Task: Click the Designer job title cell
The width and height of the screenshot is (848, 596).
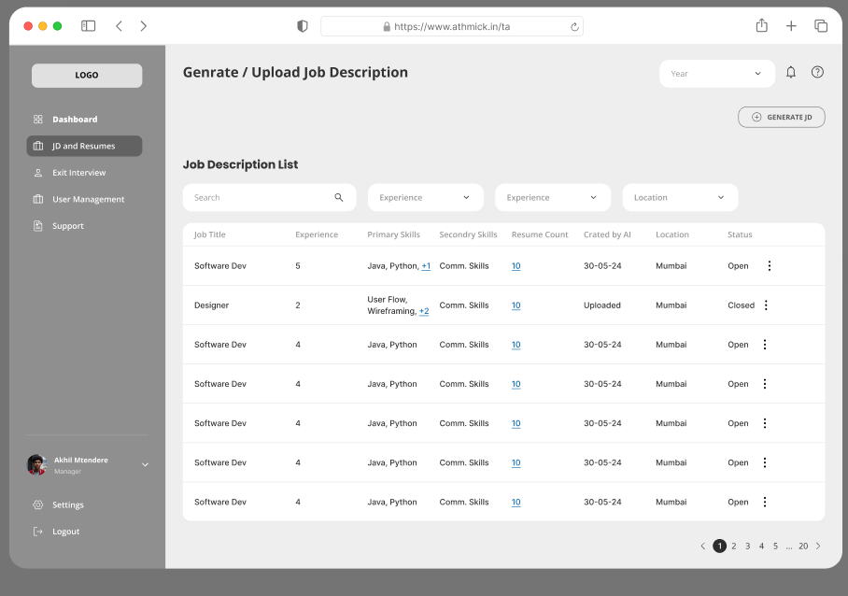Action: [x=211, y=305]
